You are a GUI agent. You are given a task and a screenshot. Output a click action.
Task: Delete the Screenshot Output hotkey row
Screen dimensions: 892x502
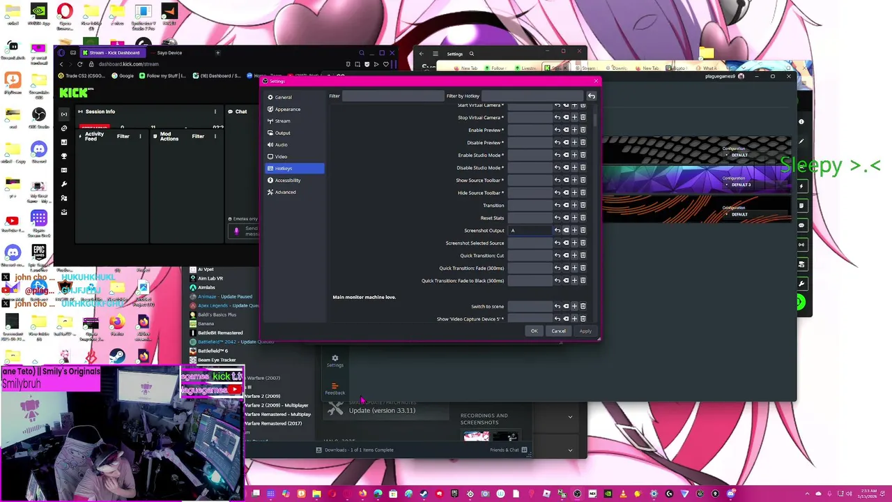click(x=583, y=230)
